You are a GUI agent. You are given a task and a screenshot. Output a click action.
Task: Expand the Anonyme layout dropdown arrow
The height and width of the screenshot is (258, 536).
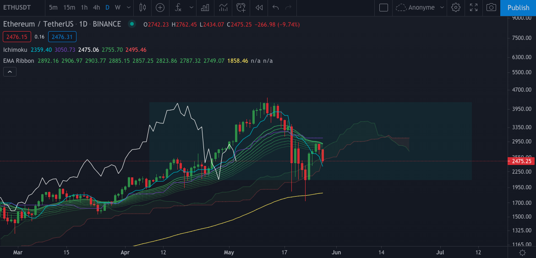click(442, 7)
